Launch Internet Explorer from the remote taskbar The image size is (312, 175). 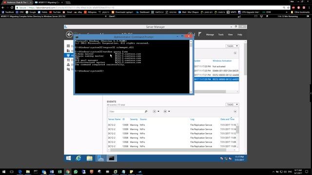[x=78, y=158]
